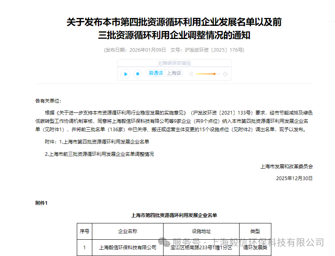Image resolution: width=335 pixels, height=256 pixels.
Task: Click the orange volume slider handle
Action: 214,74
